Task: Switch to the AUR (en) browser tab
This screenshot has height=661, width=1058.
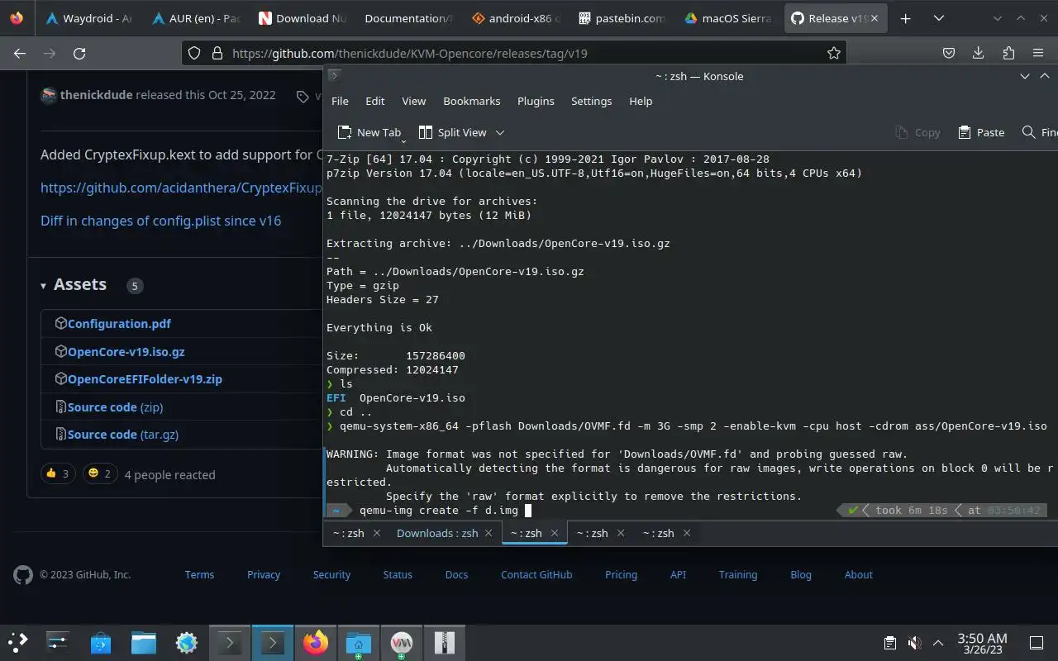Action: pos(196,18)
